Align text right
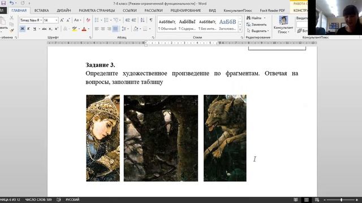 click(x=109, y=29)
